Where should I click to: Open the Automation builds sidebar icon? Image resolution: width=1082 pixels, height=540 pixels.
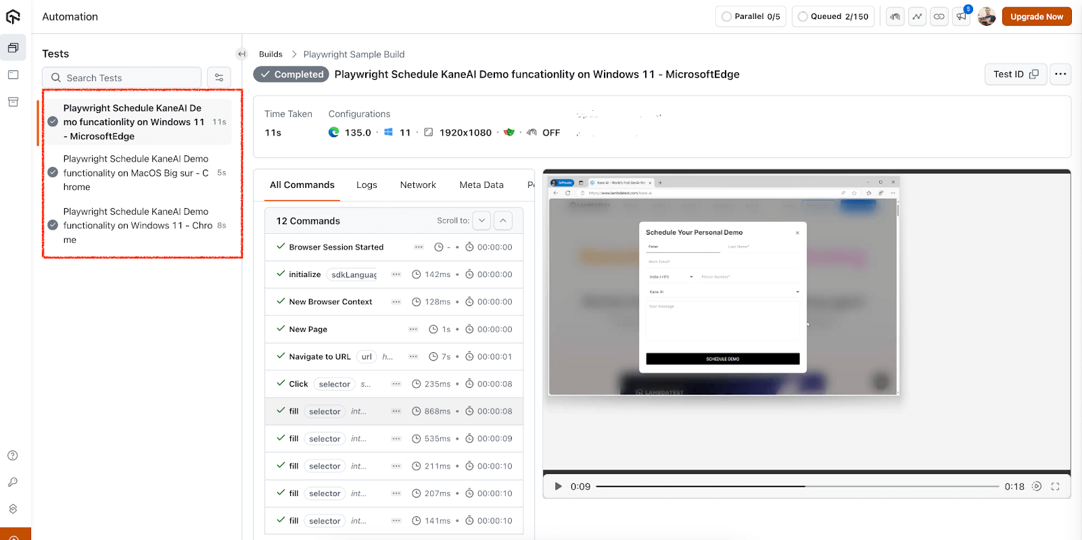pyautogui.click(x=13, y=48)
